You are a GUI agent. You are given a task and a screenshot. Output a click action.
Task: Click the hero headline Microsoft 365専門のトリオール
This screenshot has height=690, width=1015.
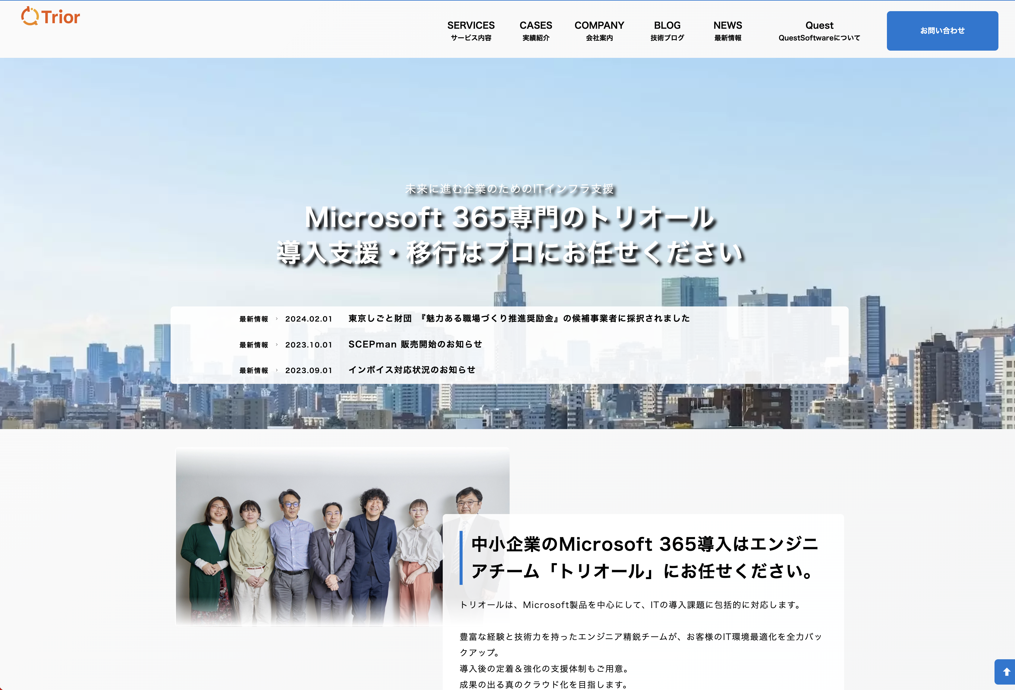coord(509,218)
